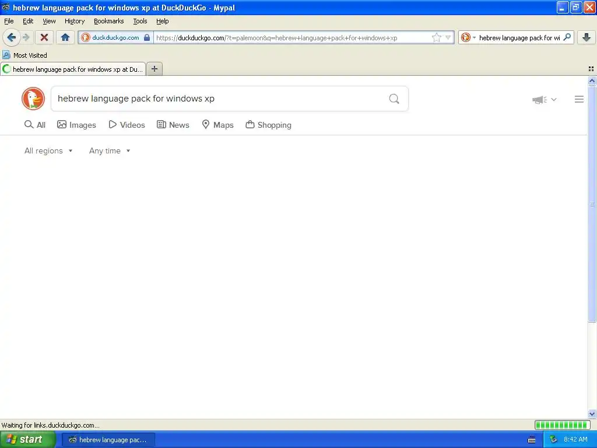This screenshot has width=597, height=448.
Task: Click the Windows start button
Action: pos(27,439)
